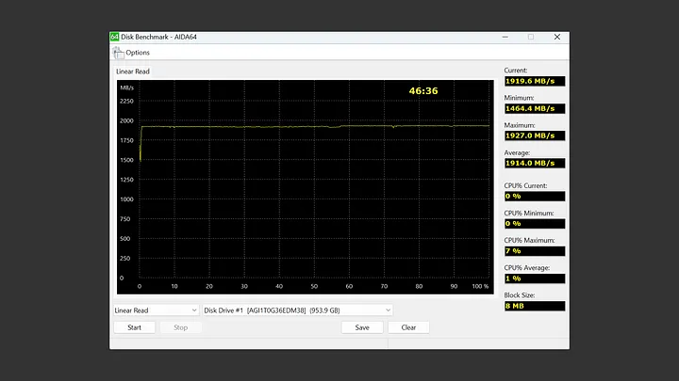Maximize the Disk Benchmark window
The image size is (679, 381).
[x=530, y=37]
